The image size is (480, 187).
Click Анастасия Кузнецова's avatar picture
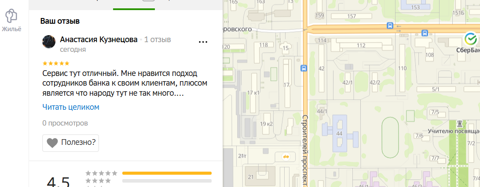click(49, 42)
